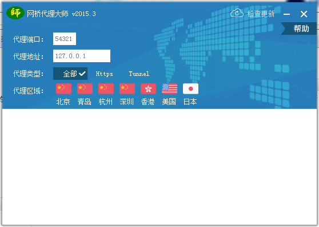Click the 日本 text label

pos(190,102)
